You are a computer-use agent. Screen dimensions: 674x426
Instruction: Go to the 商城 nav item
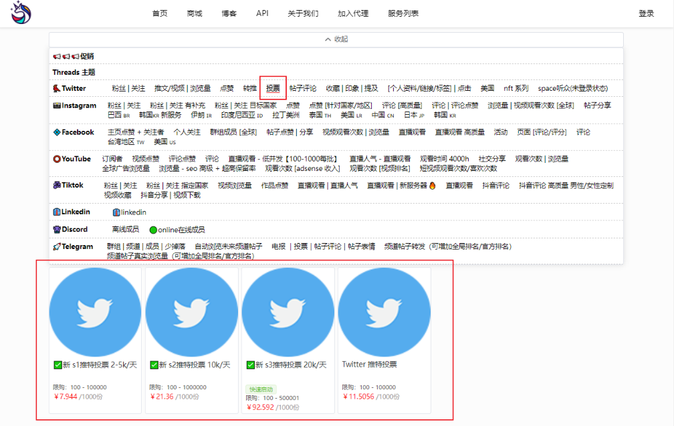coord(195,13)
